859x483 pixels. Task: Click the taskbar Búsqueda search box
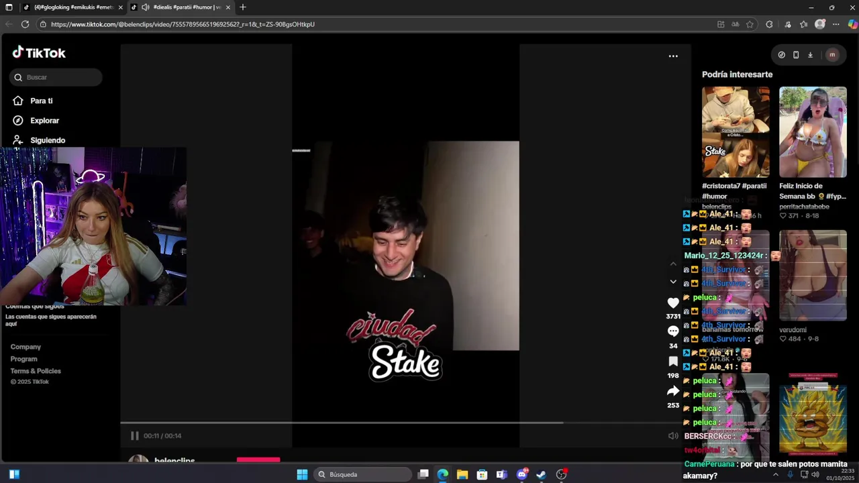click(363, 474)
